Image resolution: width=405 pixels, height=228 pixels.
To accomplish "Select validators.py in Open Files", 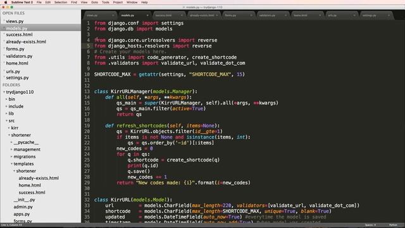I will [x=19, y=56].
